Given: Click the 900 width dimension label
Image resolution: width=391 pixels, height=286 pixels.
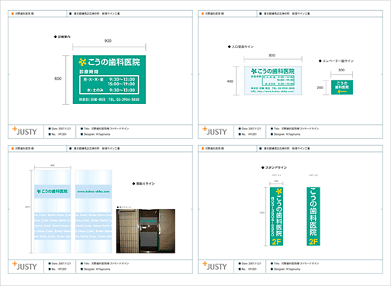Looking at the screenshot, I should click(x=108, y=41).
